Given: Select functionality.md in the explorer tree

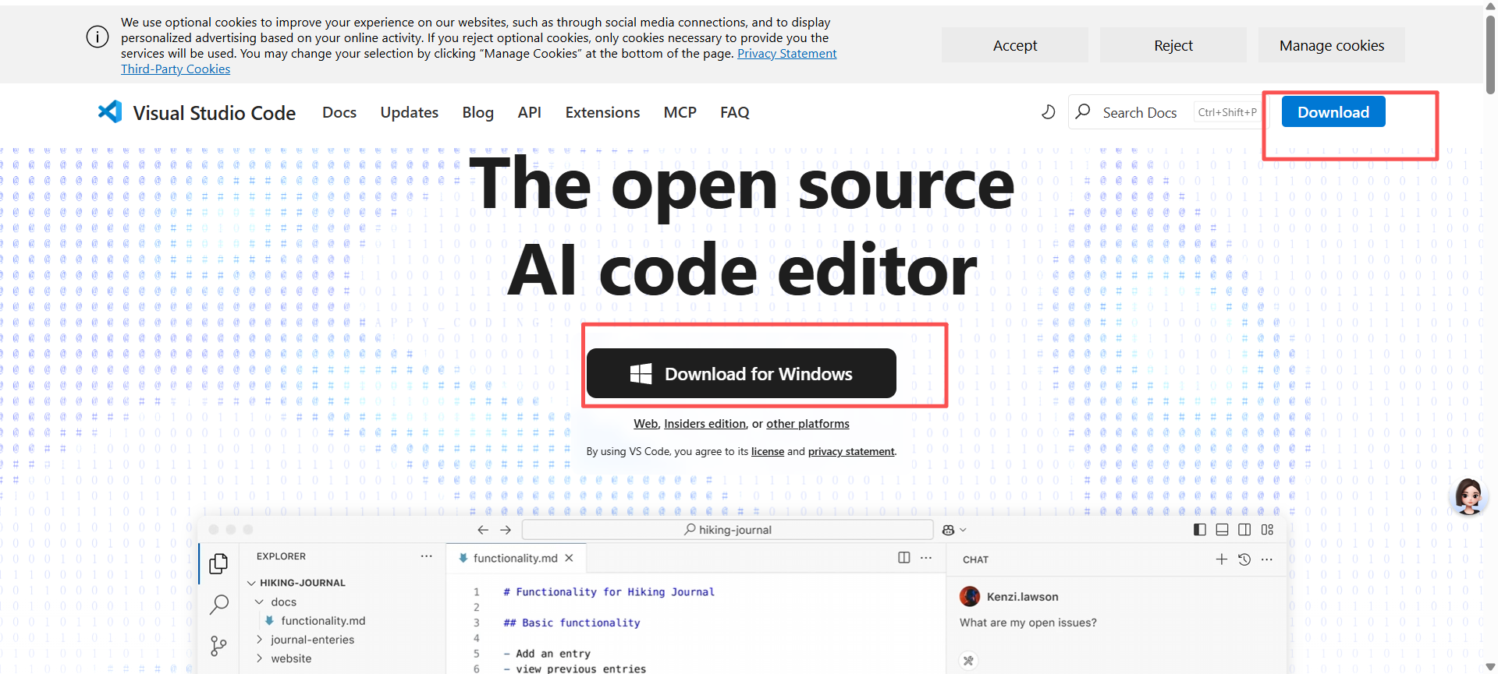Looking at the screenshot, I should point(323,621).
